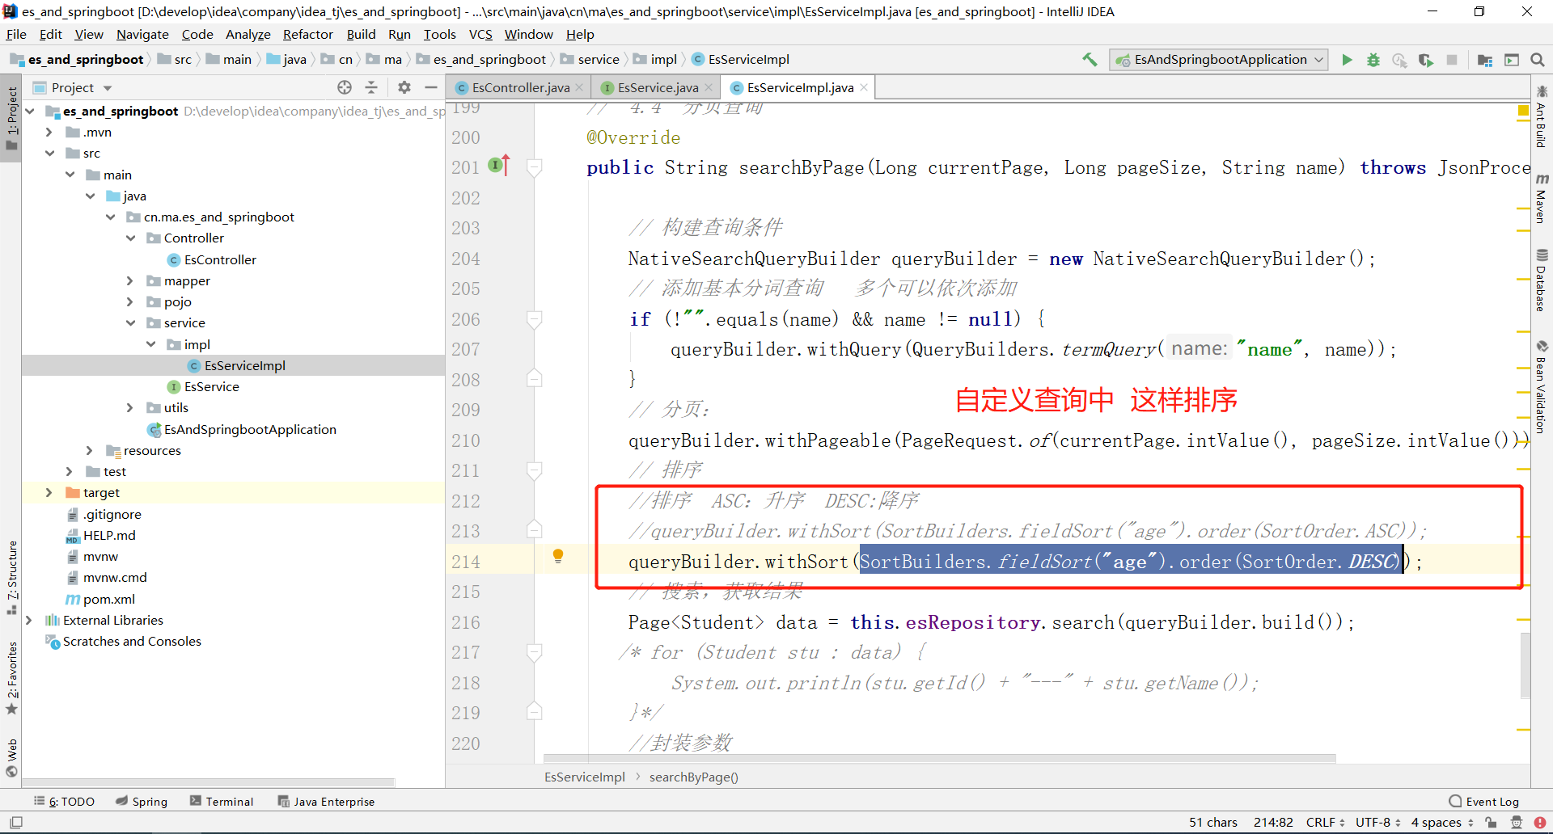1553x834 pixels.
Task: Click the editor vertical scrollbar thumb
Action: [x=1525, y=665]
